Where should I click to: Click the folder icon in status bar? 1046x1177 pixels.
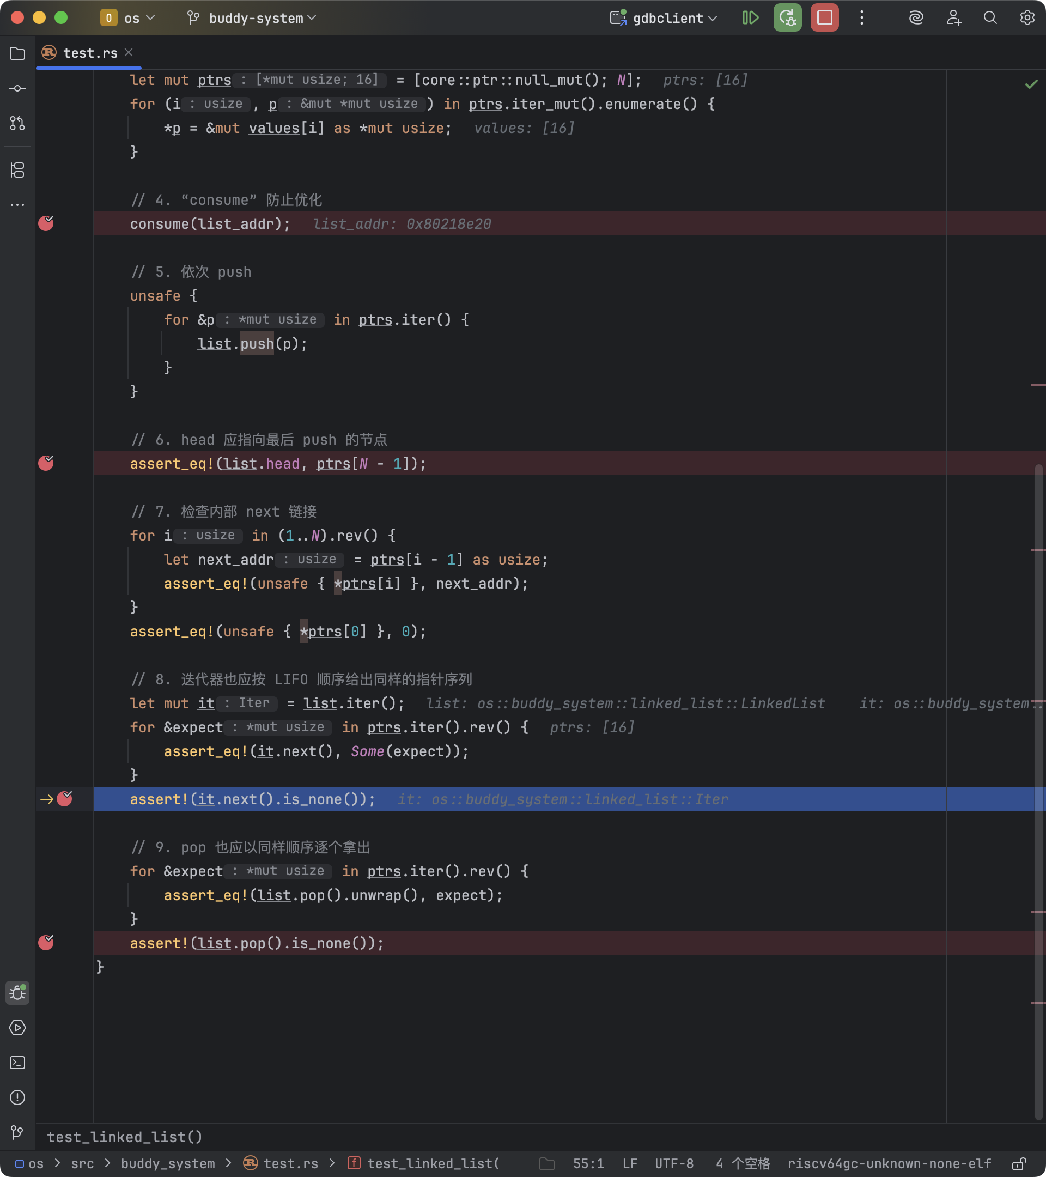(547, 1164)
